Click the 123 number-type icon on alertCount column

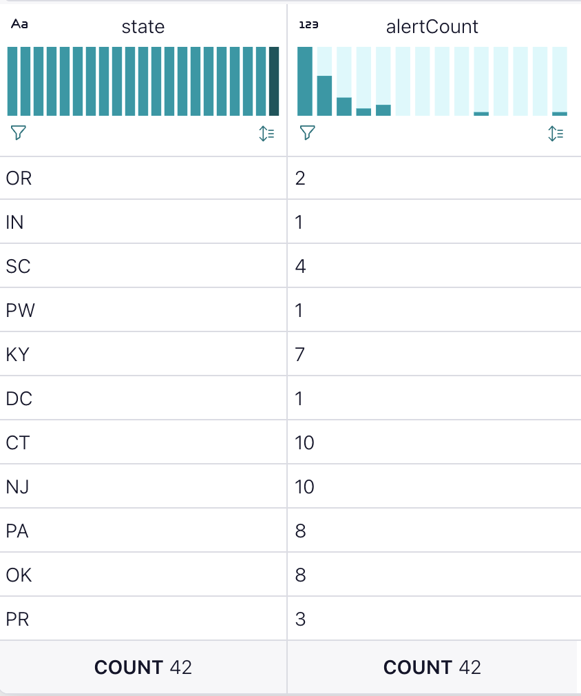point(308,25)
